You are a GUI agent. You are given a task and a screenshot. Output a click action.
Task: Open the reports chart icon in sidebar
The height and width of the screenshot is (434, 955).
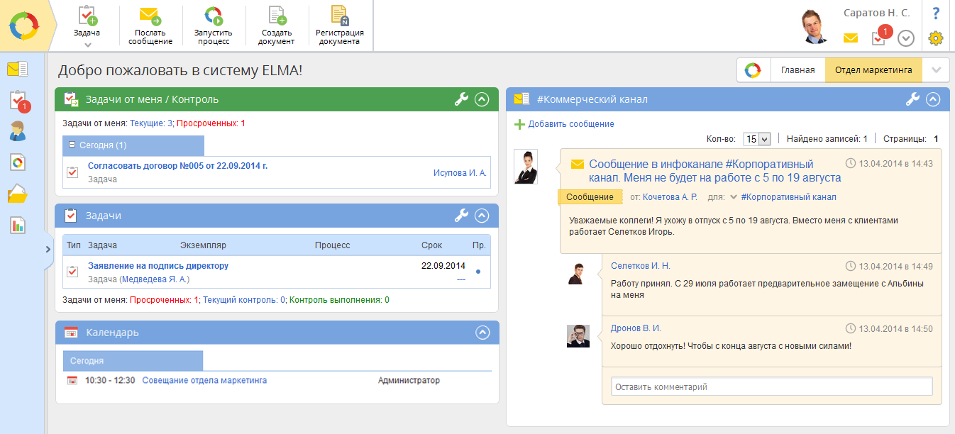pyautogui.click(x=17, y=225)
